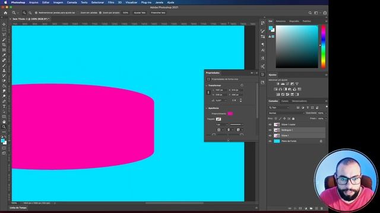Viewport: 380px width, 213px height.
Task: Add a Hue/Saturation adjustment
Action: [275, 89]
